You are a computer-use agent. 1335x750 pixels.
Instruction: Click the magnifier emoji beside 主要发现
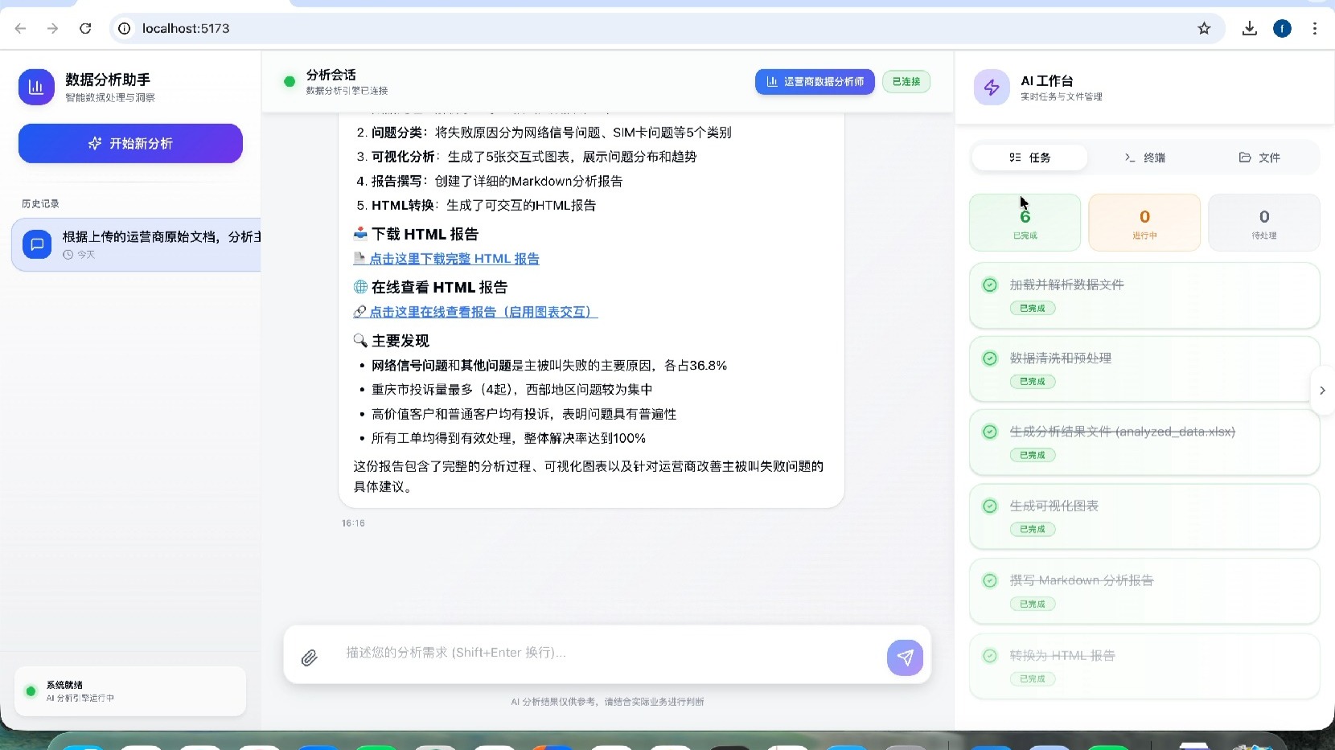tap(360, 341)
